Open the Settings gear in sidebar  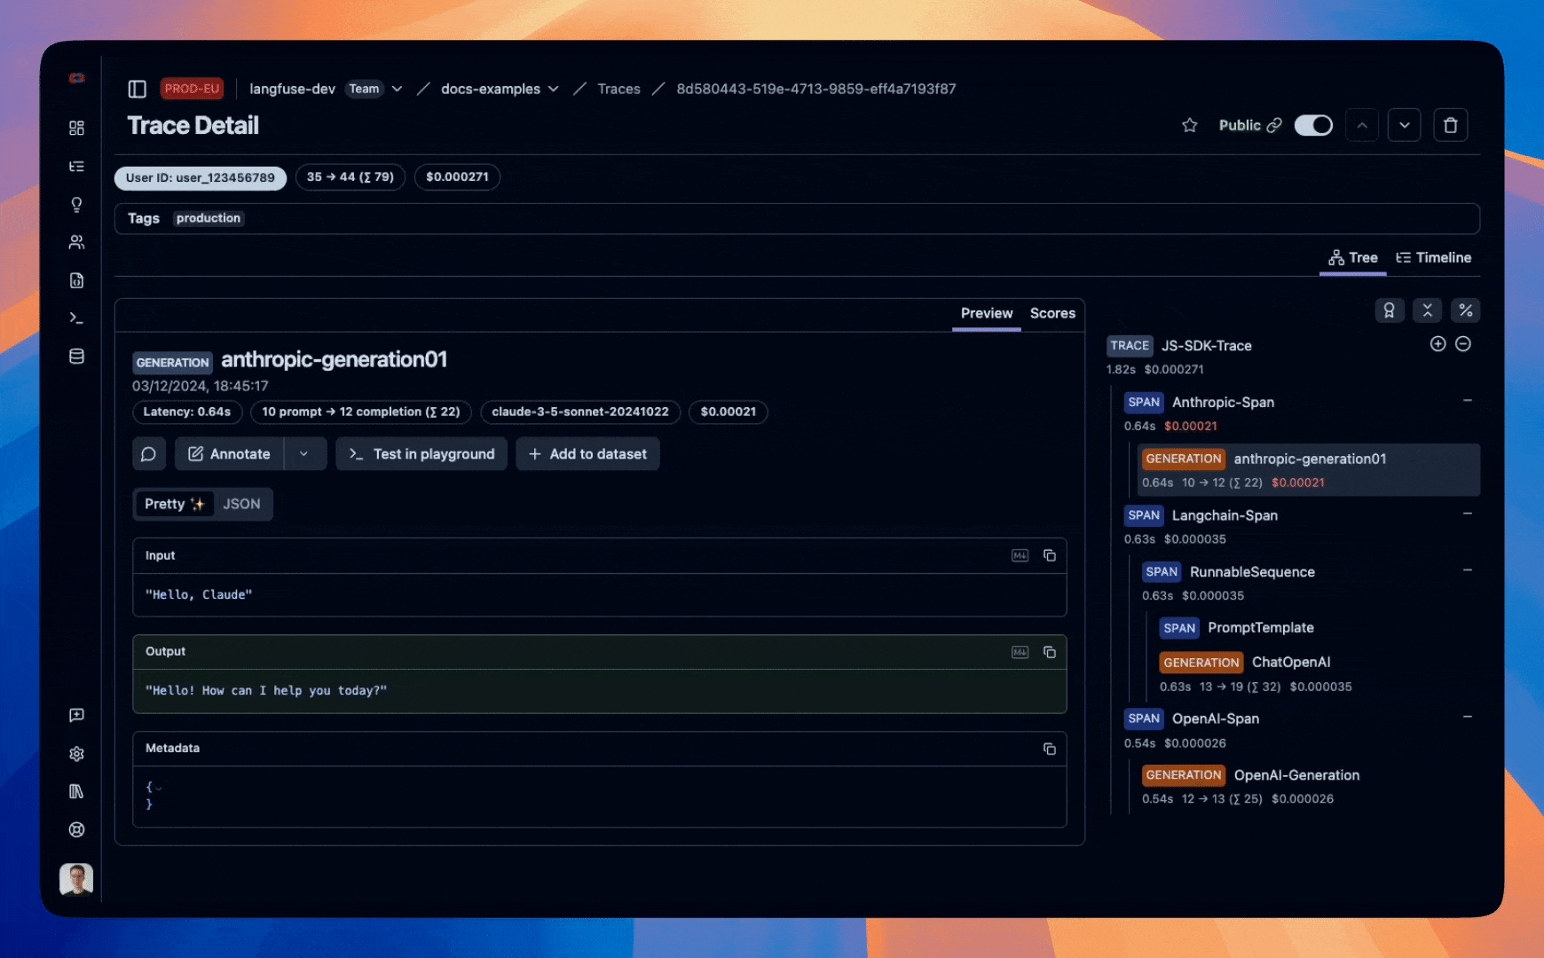pos(77,754)
